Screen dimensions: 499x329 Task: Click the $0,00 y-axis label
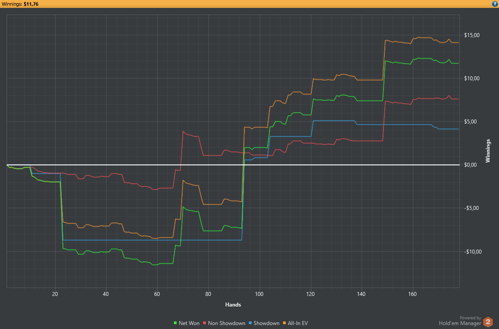[x=471, y=164]
